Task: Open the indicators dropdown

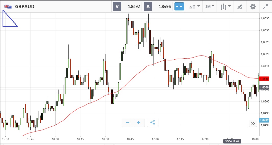Action: [194, 6]
